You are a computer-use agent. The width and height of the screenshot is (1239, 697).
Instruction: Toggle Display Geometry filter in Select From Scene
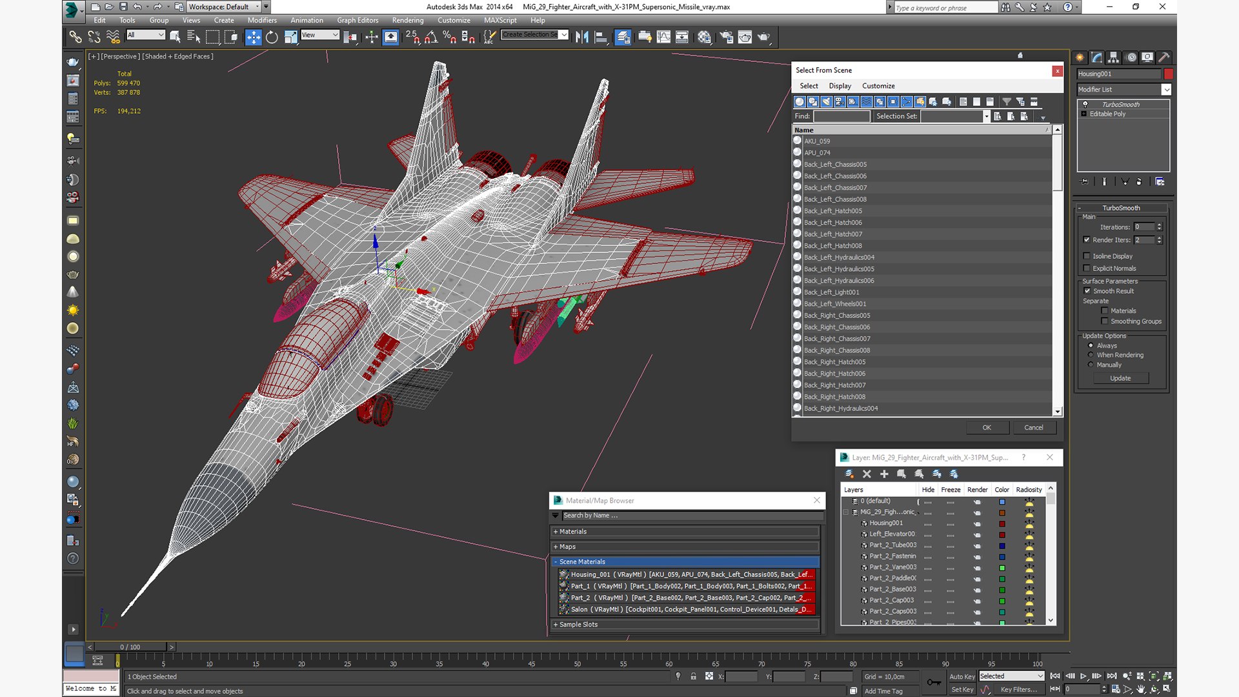pos(800,101)
